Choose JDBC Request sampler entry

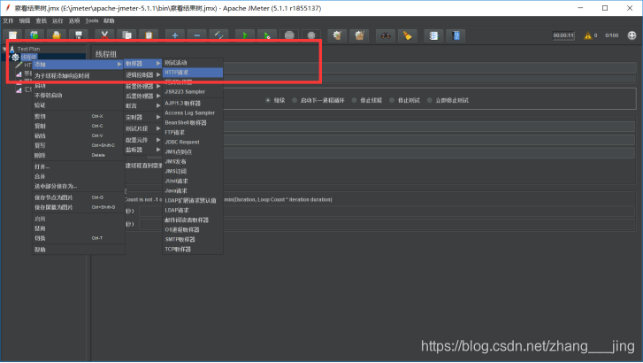[193, 142]
